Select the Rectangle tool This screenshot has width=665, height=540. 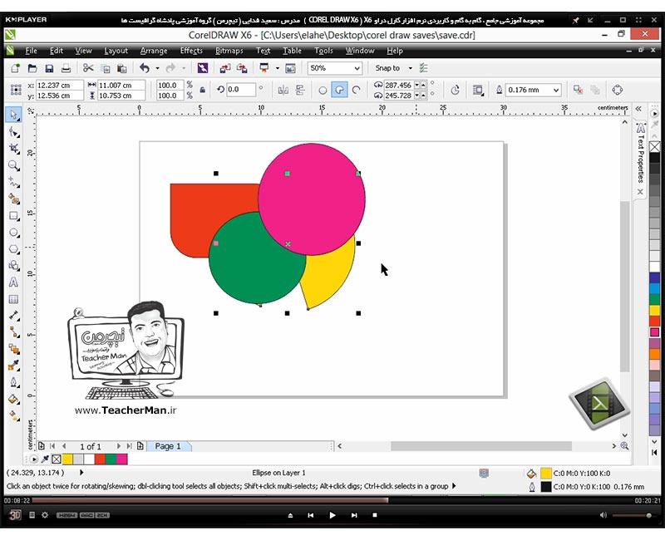13,216
